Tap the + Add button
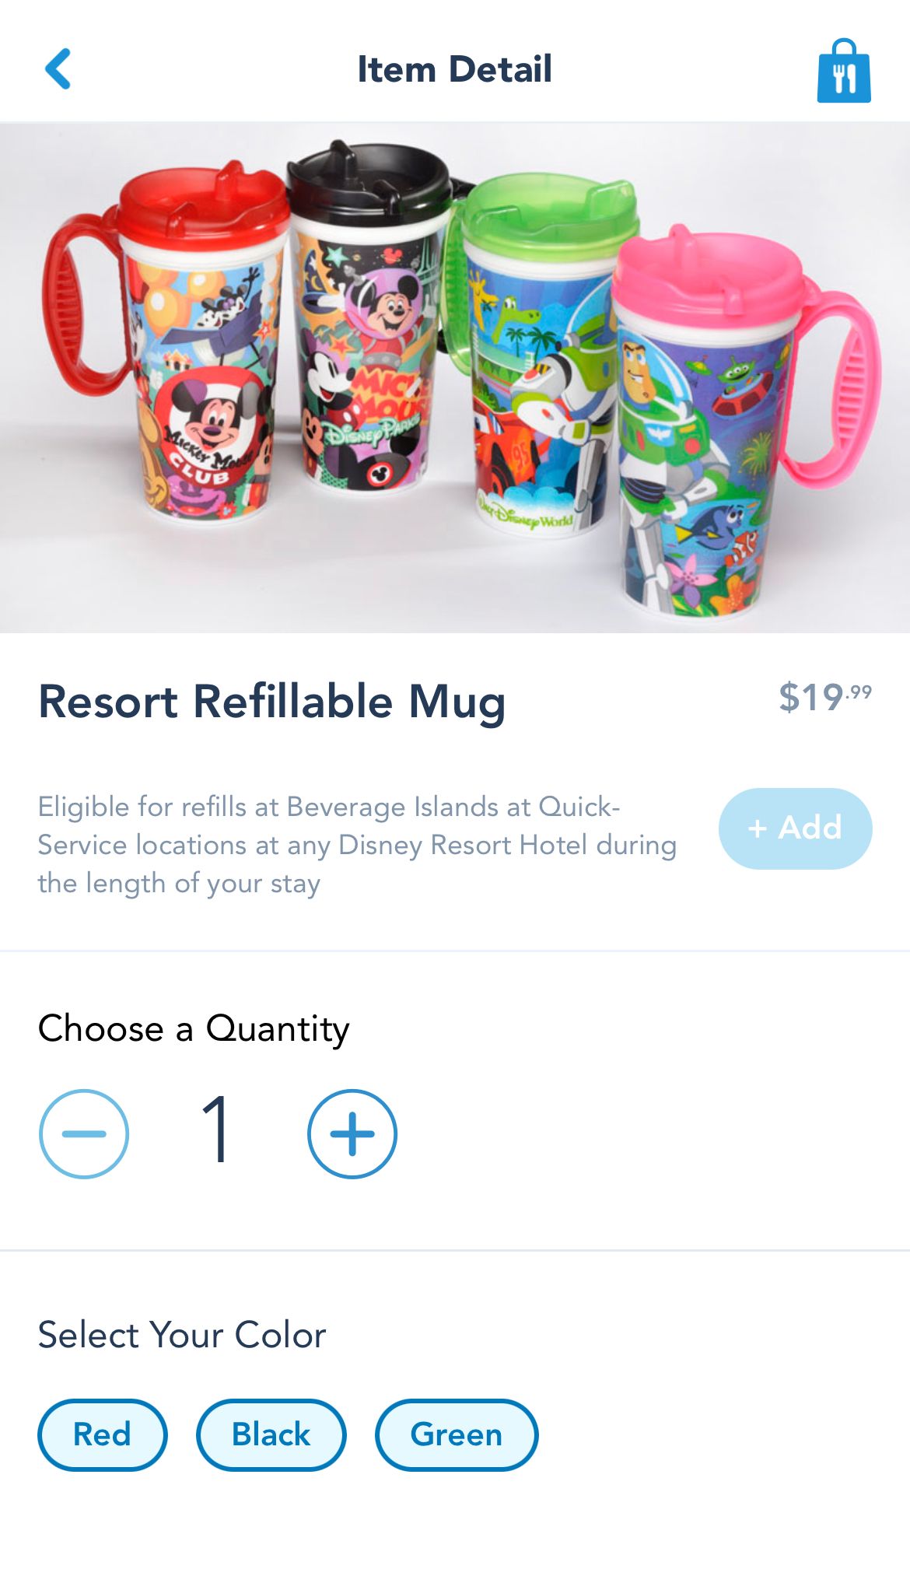Image resolution: width=910 pixels, height=1583 pixels. 795,828
